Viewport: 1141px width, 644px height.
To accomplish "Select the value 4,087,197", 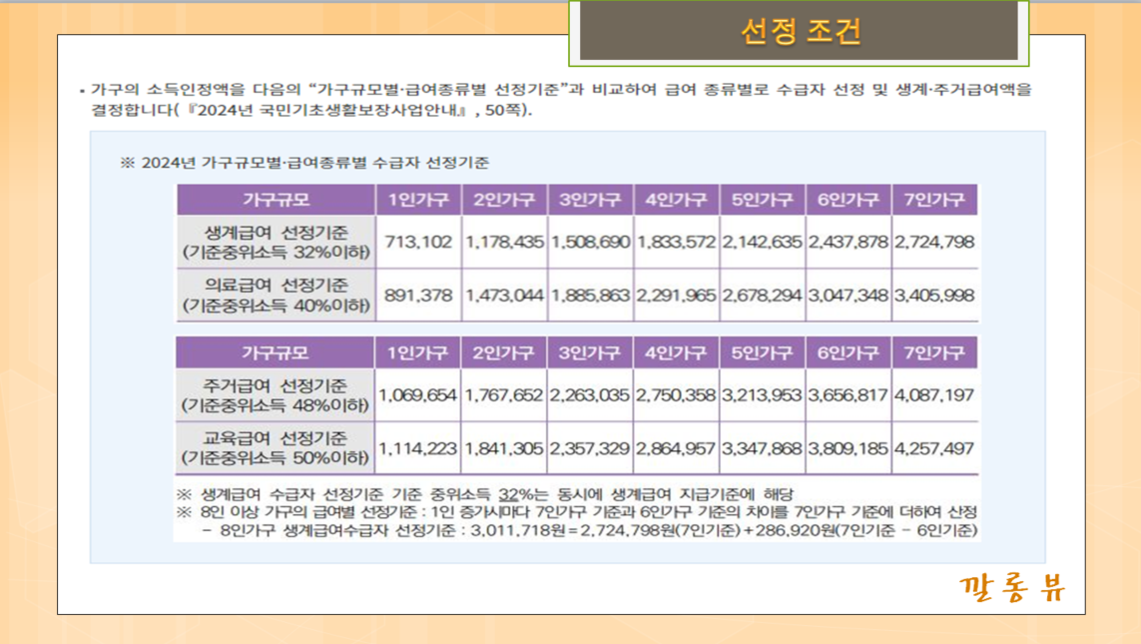I will (x=934, y=395).
